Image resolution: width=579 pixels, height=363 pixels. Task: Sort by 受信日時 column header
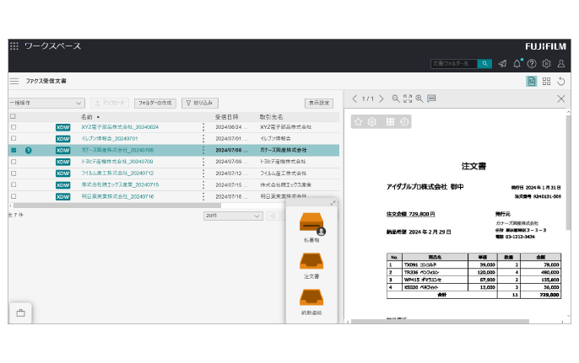pos(227,117)
